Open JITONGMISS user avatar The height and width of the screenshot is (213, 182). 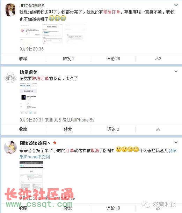pos(10,10)
